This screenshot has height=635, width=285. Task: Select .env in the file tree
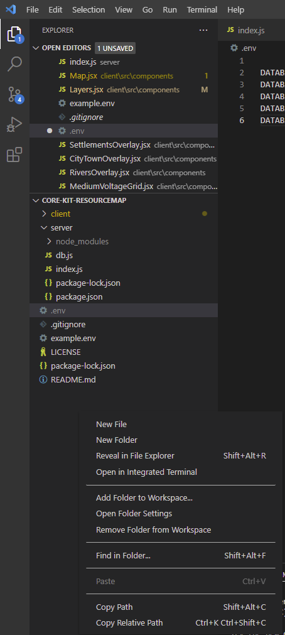click(x=124, y=311)
